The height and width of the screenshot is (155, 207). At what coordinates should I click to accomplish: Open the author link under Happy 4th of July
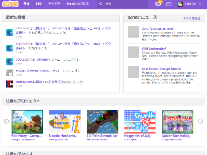click(131, 139)
